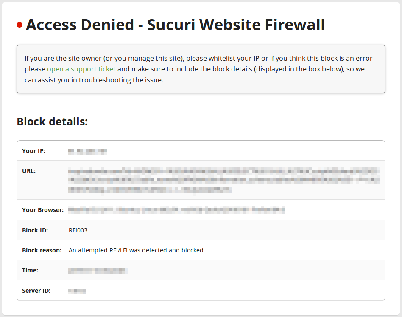Select the blurred URL value text
This screenshot has width=402, height=317.
click(x=224, y=180)
